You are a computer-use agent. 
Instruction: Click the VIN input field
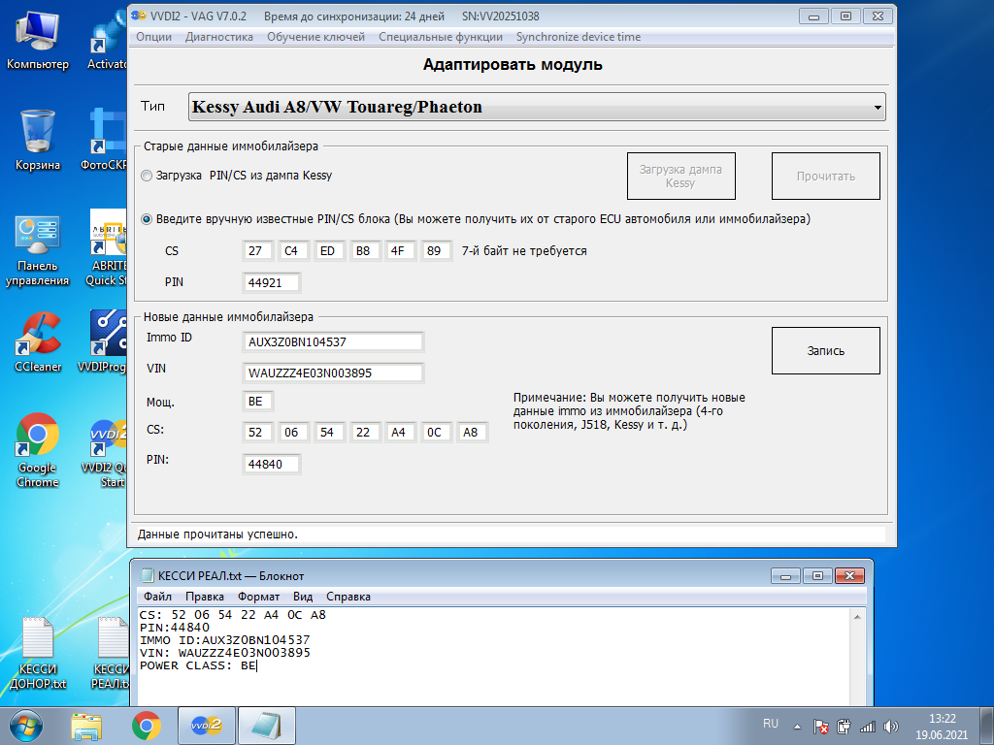[x=333, y=372]
